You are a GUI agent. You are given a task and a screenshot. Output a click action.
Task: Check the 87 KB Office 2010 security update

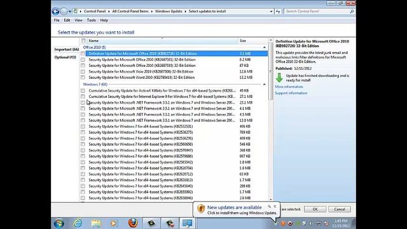tap(83, 66)
